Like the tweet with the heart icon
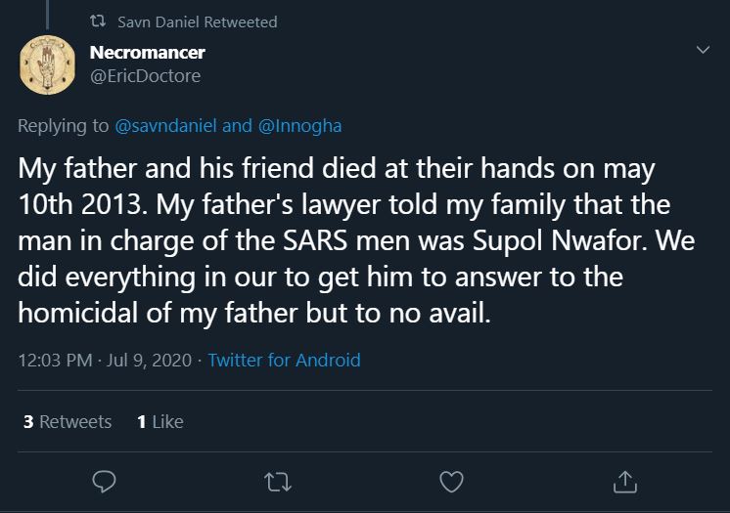The width and height of the screenshot is (730, 513). [451, 482]
